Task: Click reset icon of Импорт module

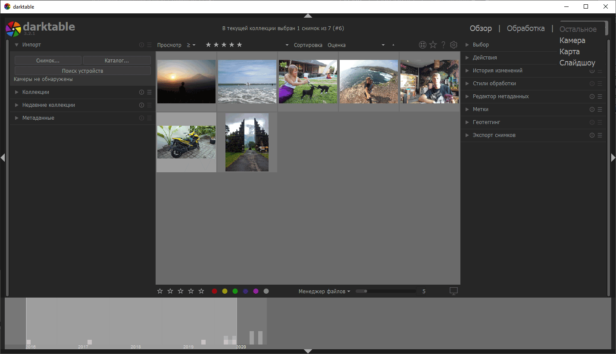Action: [x=142, y=45]
